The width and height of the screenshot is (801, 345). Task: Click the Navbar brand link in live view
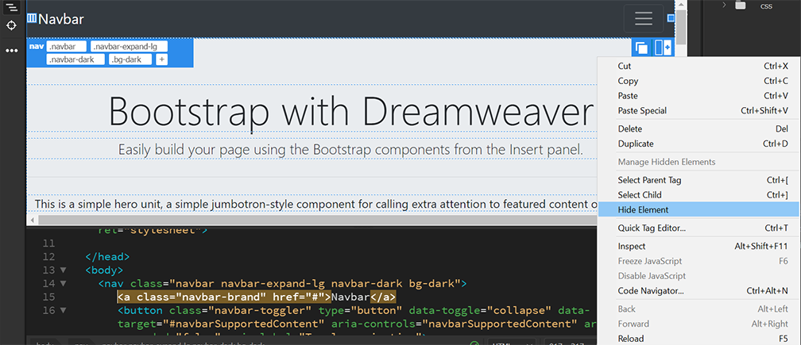(x=60, y=19)
